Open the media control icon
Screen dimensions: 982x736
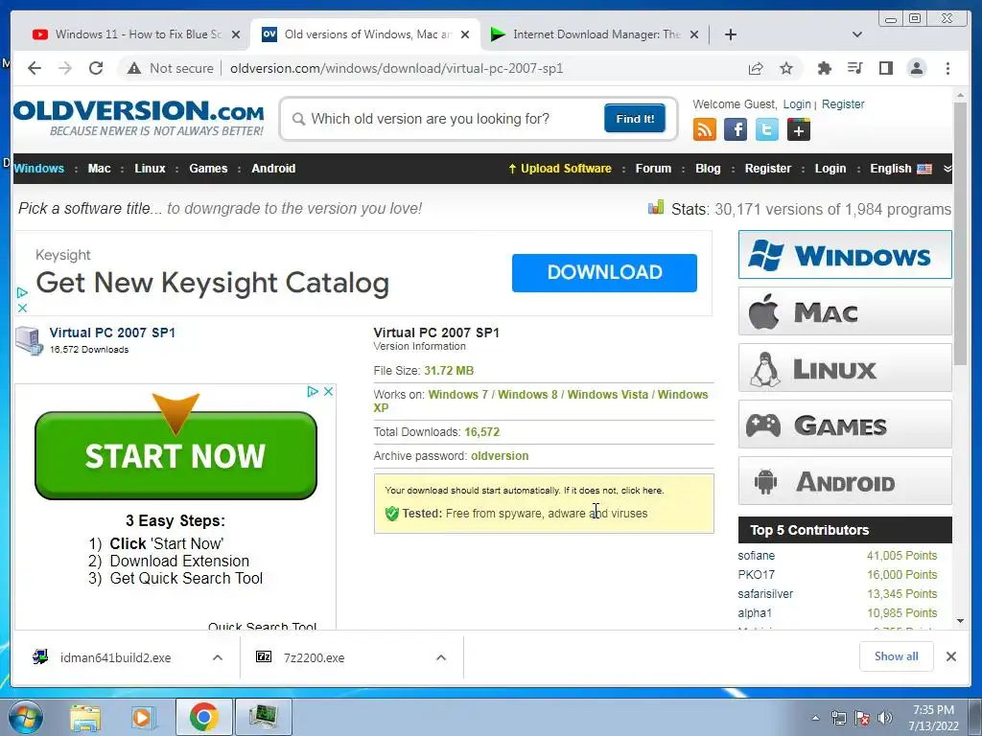[854, 68]
